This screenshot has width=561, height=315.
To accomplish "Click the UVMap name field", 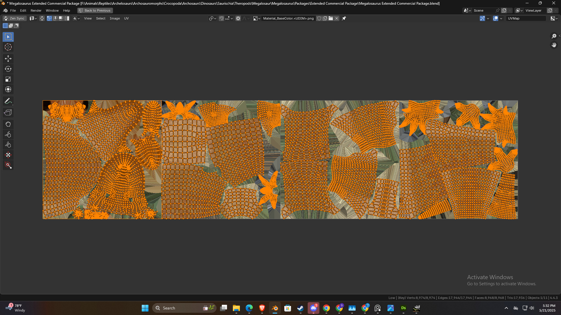I will pyautogui.click(x=526, y=18).
